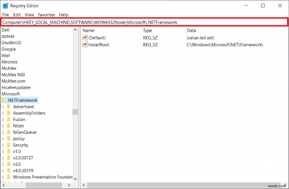289x189 pixels.
Task: Click the AssemblyFolders folder icon
Action: (8, 113)
